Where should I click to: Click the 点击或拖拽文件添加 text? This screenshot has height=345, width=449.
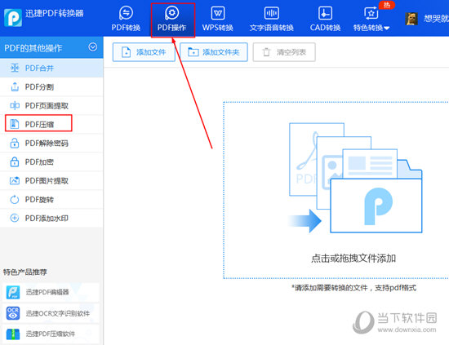[x=353, y=259]
